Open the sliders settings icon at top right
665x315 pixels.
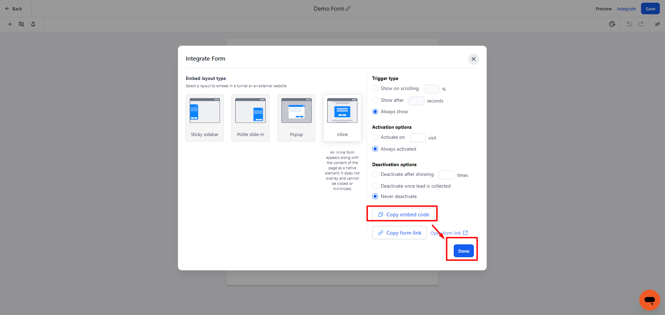coord(657,24)
